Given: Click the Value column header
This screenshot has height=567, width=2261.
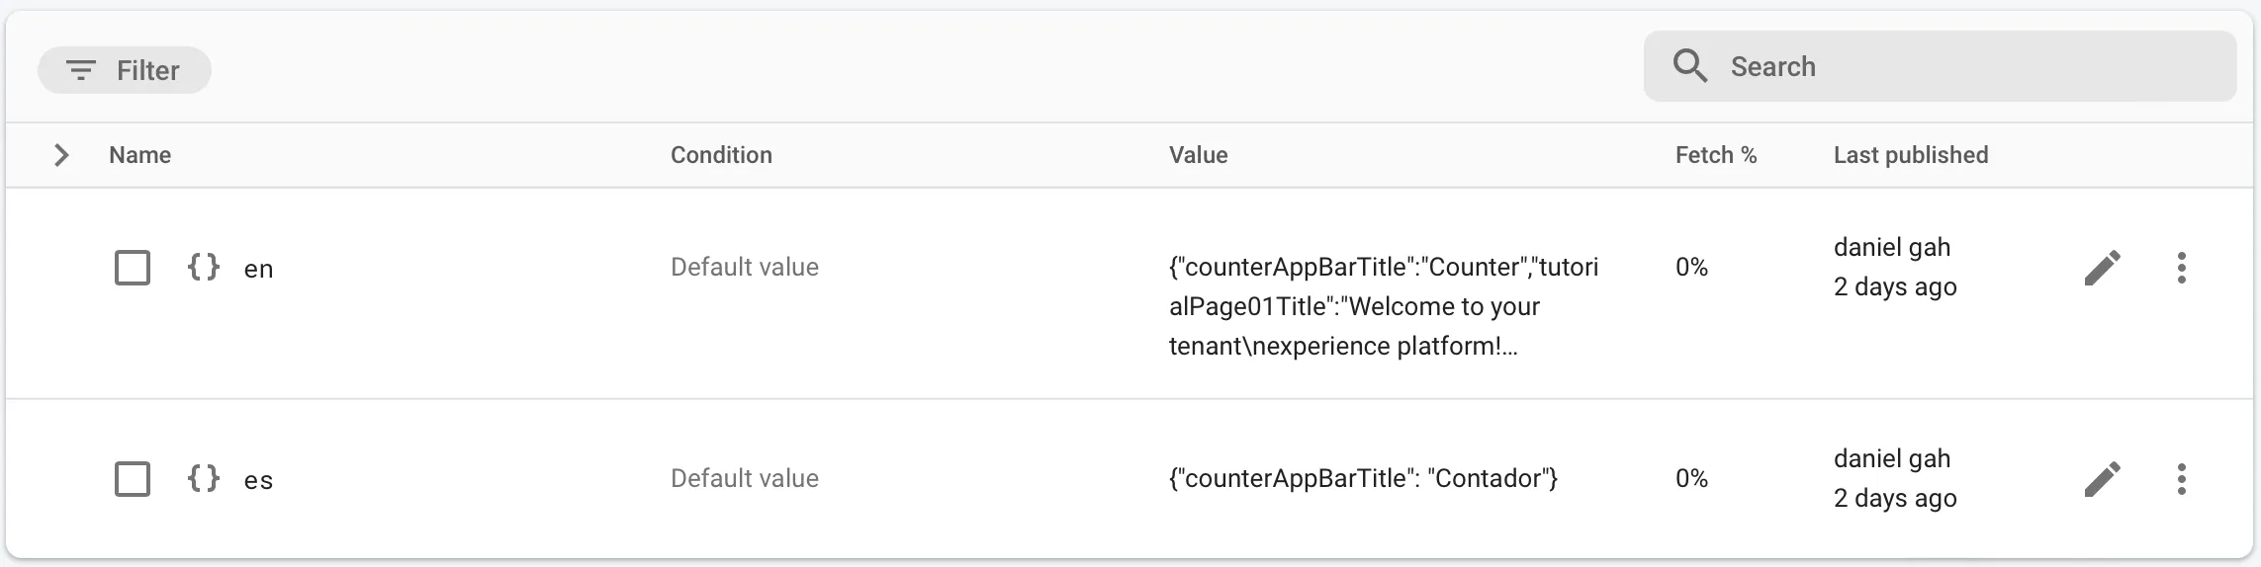Looking at the screenshot, I should (x=1198, y=155).
